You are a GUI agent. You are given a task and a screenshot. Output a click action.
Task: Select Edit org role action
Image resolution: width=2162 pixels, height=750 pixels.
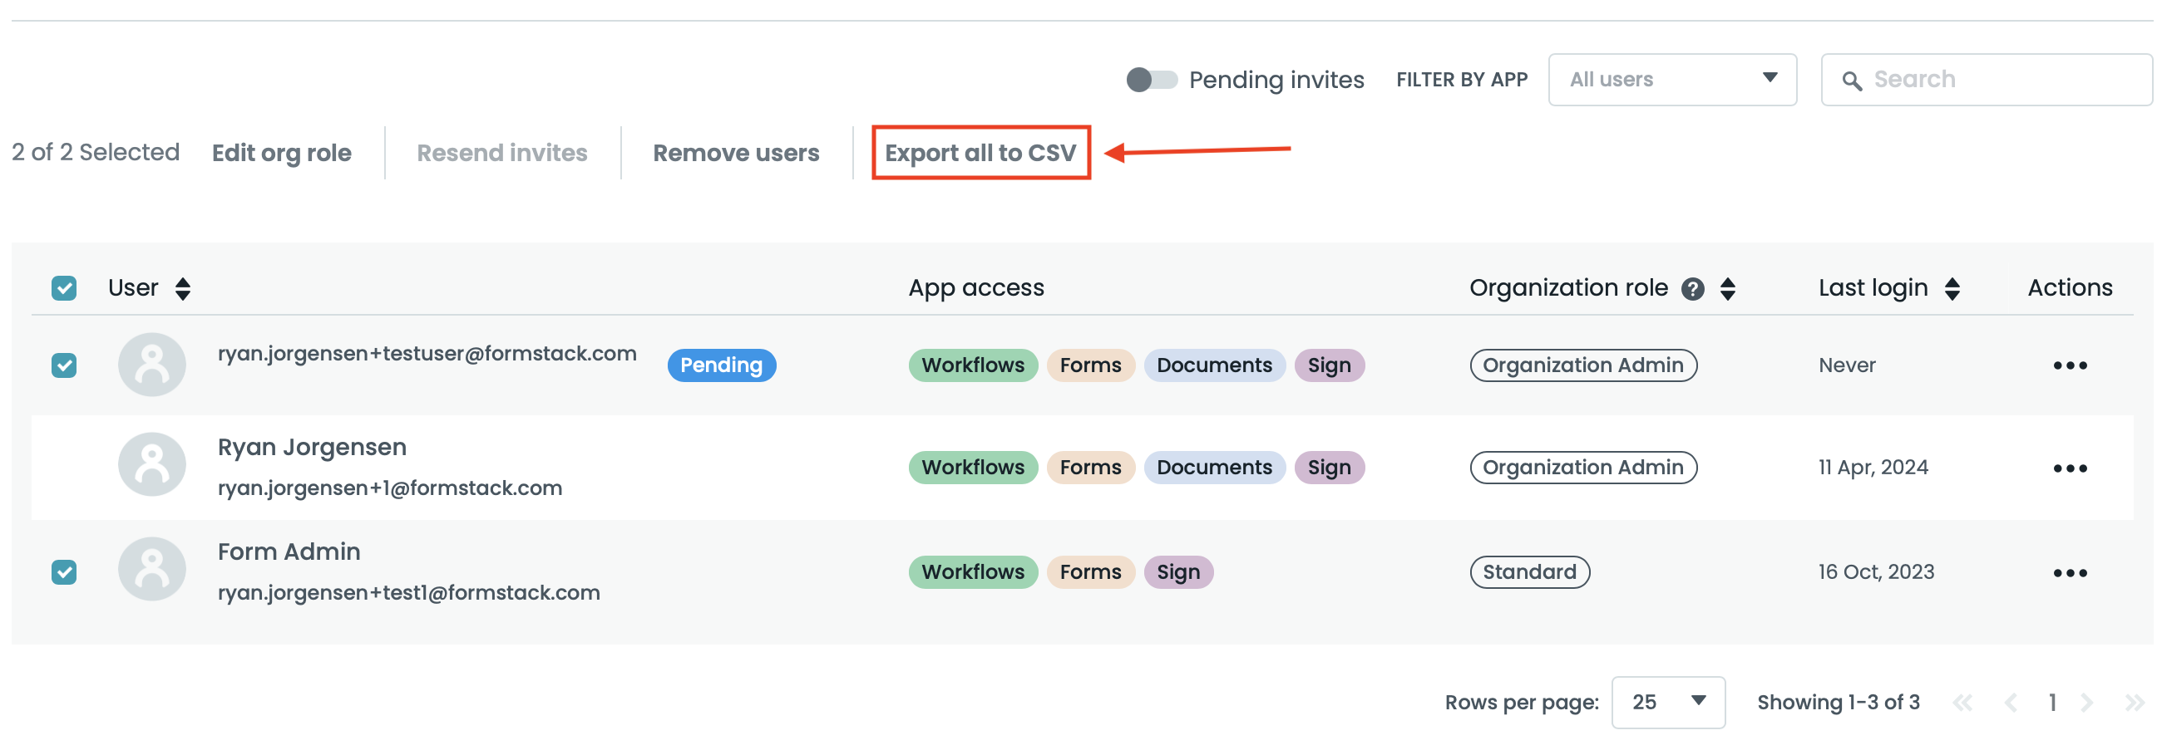[281, 153]
